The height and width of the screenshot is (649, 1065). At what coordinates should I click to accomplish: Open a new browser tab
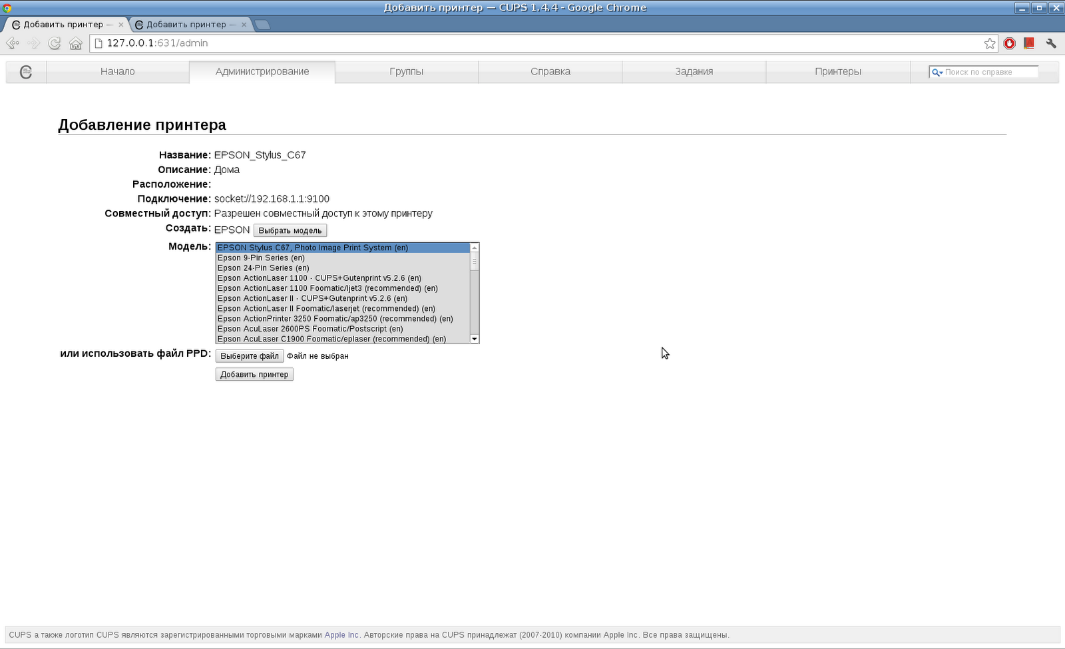(262, 25)
